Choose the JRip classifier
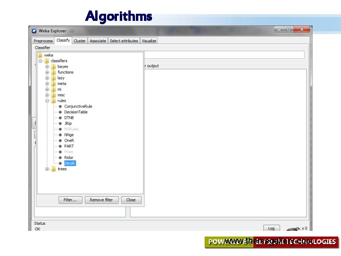This screenshot has height=256, width=341. (x=68, y=123)
